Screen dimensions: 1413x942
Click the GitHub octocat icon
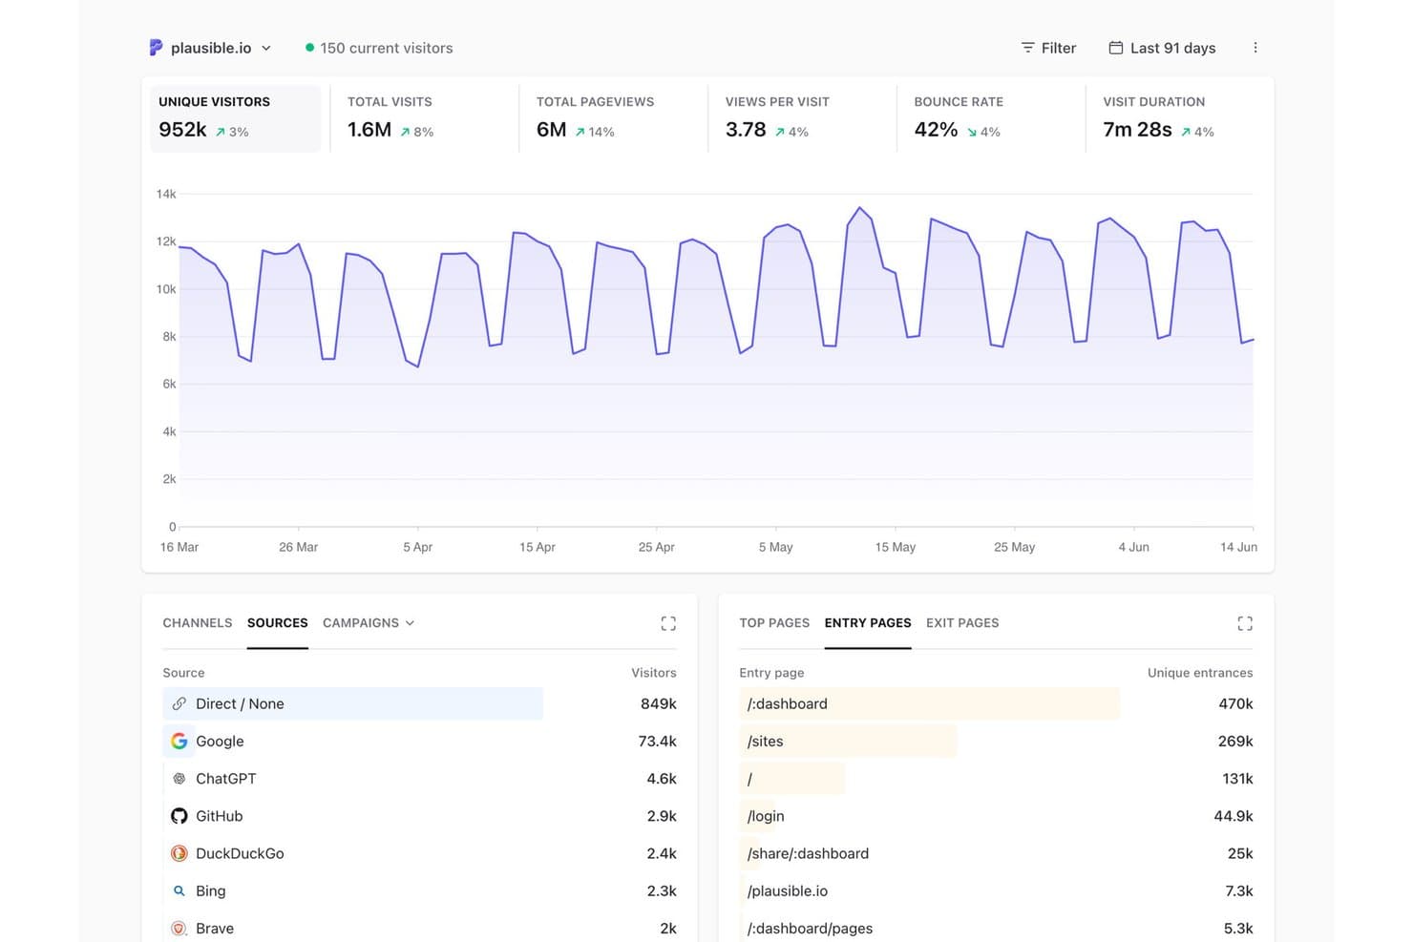(x=179, y=816)
